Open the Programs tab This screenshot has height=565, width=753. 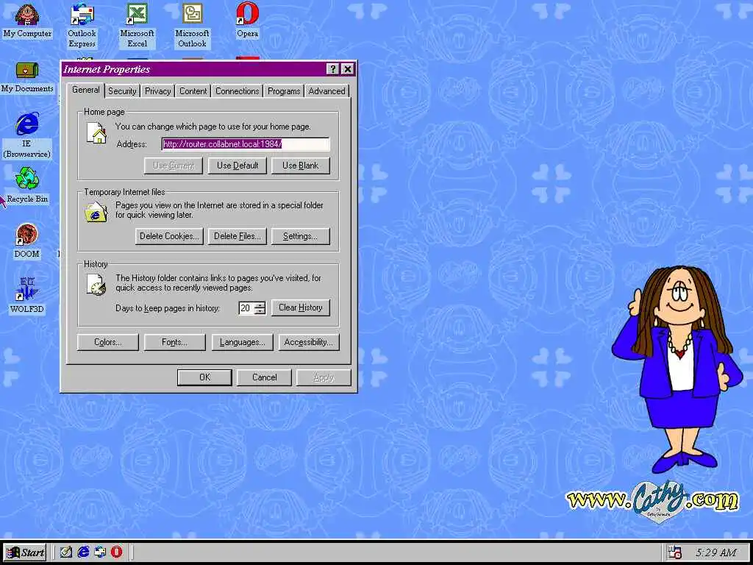tap(284, 90)
